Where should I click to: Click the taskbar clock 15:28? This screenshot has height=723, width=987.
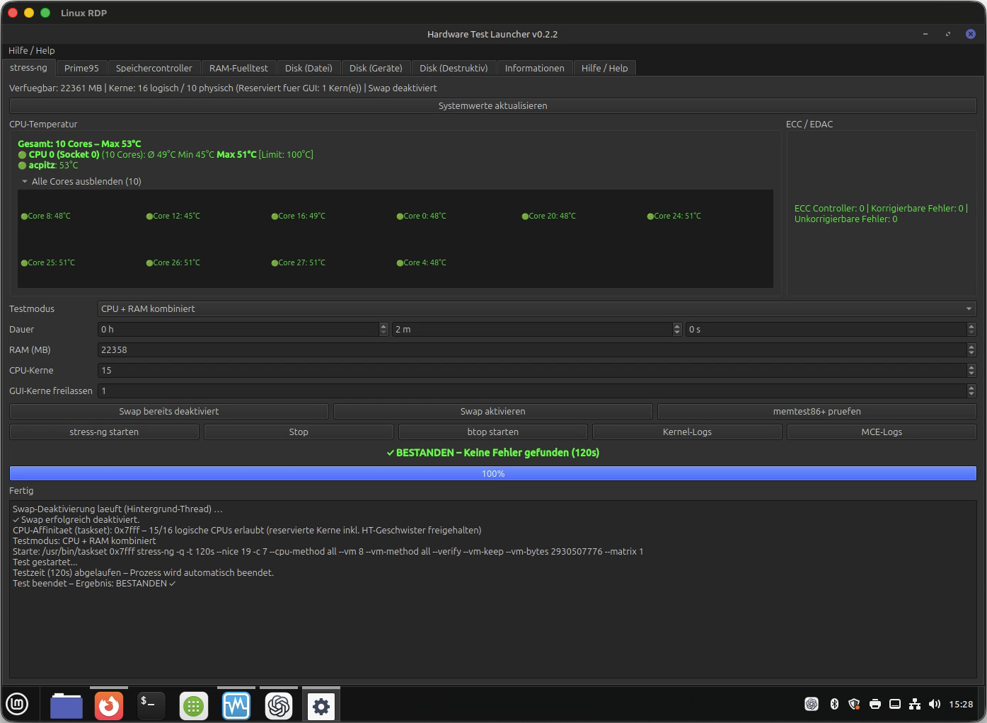(x=961, y=704)
